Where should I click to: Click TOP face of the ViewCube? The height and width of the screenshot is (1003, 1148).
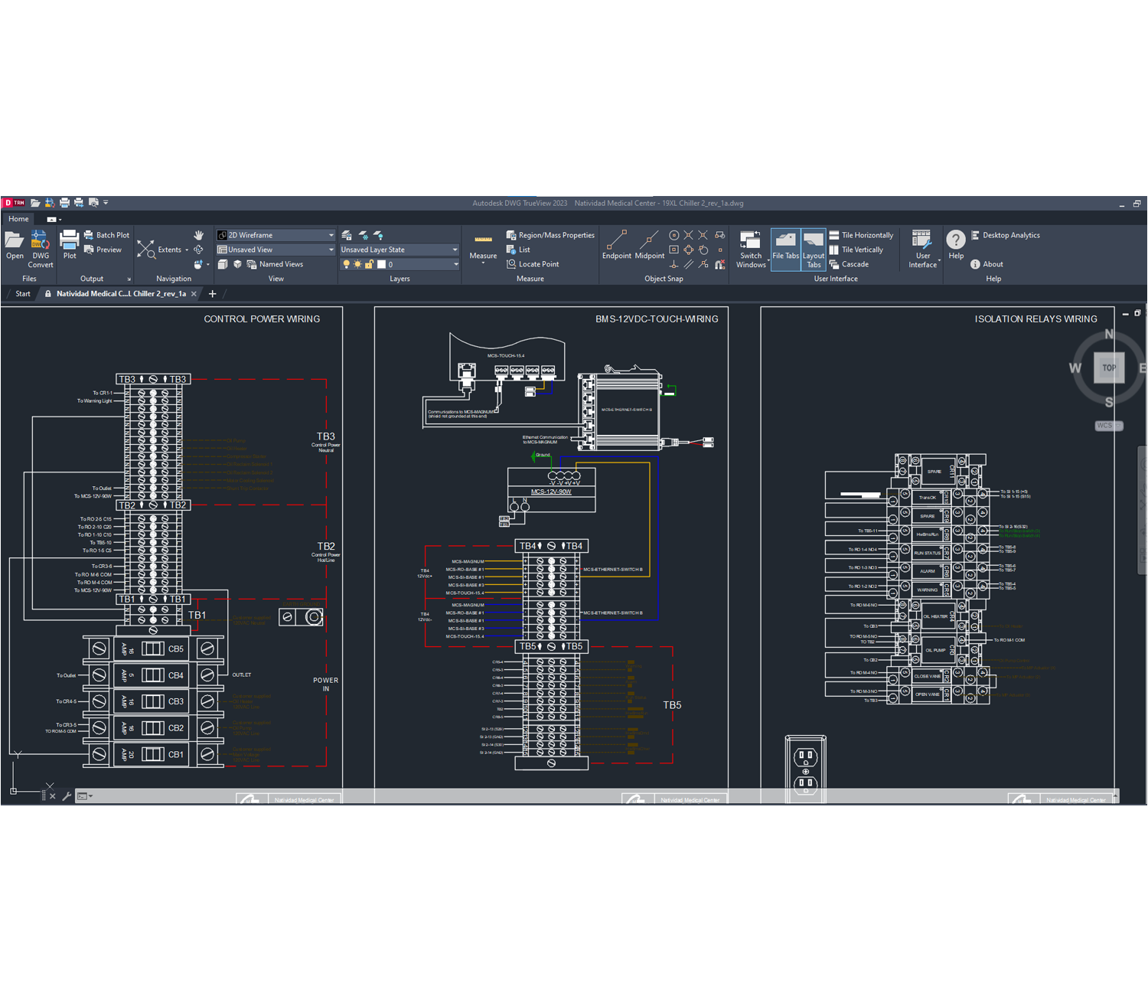pyautogui.click(x=1108, y=368)
